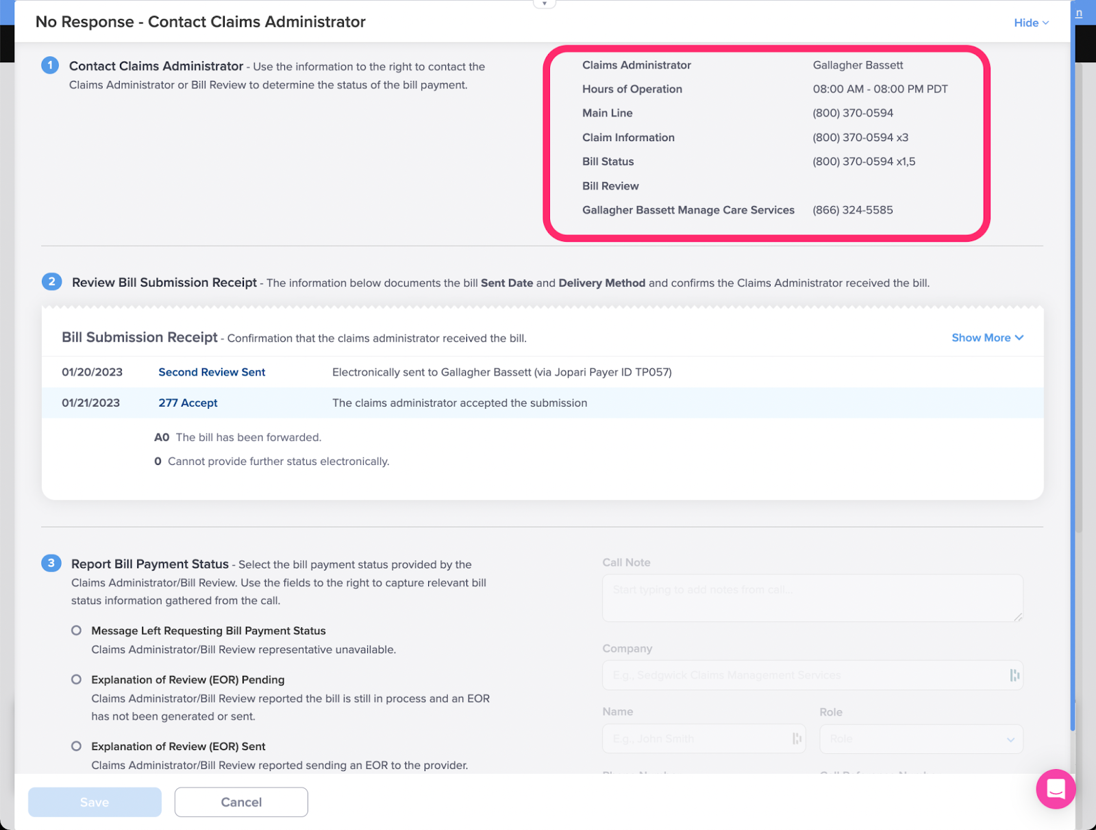Viewport: 1096px width, 830px height.
Task: Click autofill icon in Company field
Action: point(1014,675)
